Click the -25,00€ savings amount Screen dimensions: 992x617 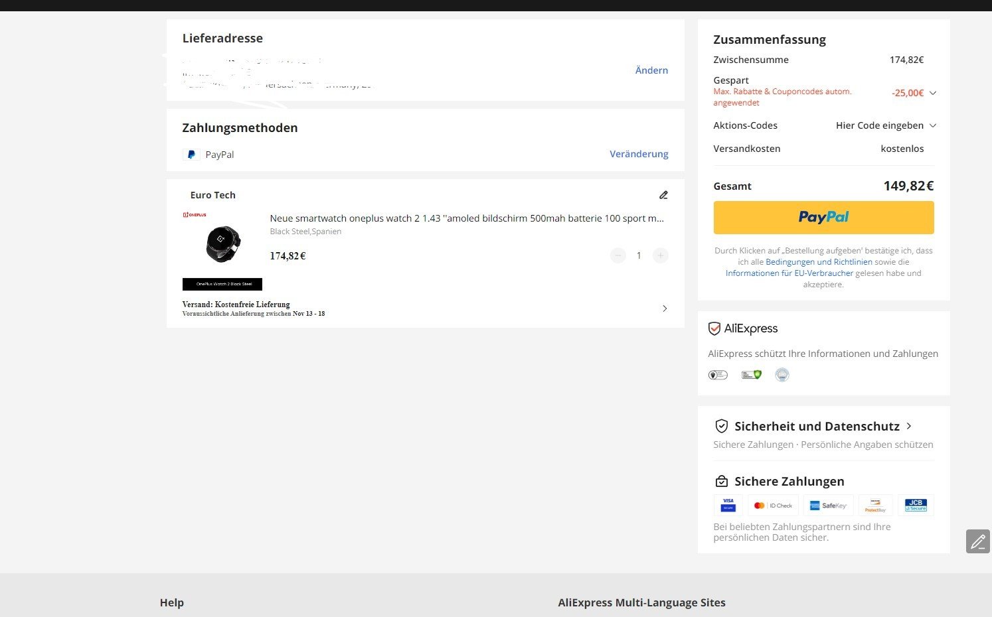point(908,93)
